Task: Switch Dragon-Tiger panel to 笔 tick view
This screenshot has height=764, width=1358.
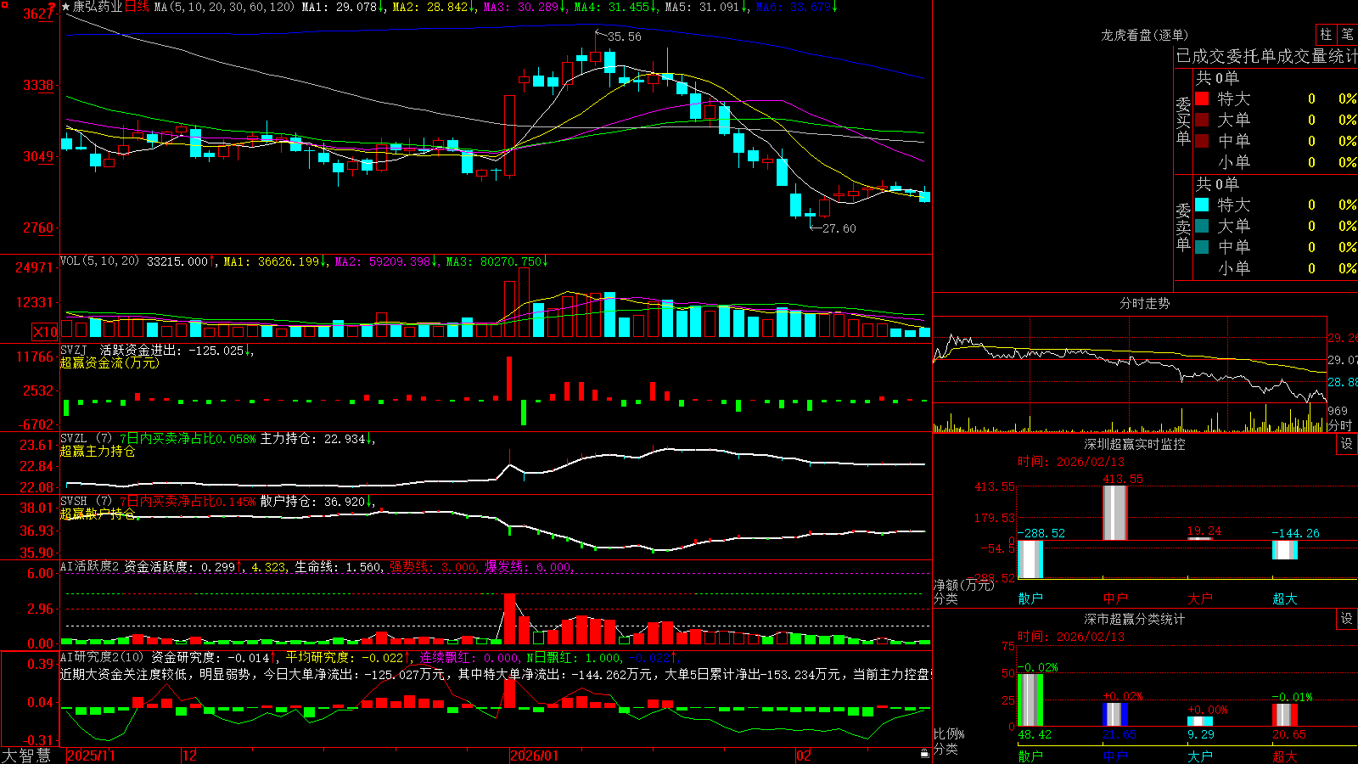Action: (1348, 35)
